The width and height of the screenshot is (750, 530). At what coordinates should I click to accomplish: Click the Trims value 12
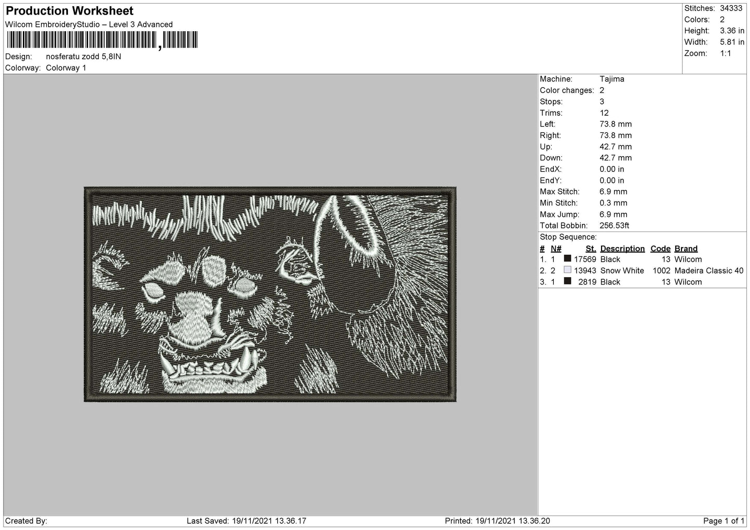[604, 113]
